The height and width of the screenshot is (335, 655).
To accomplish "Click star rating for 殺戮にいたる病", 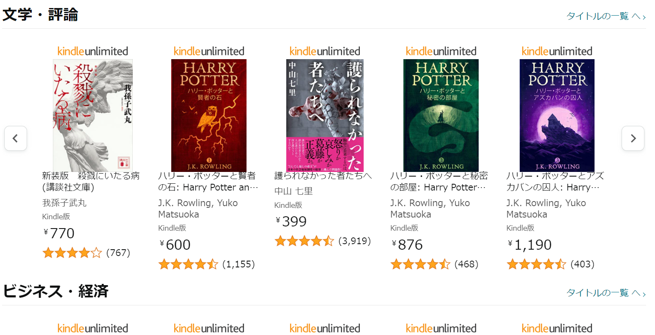I will coord(72,253).
